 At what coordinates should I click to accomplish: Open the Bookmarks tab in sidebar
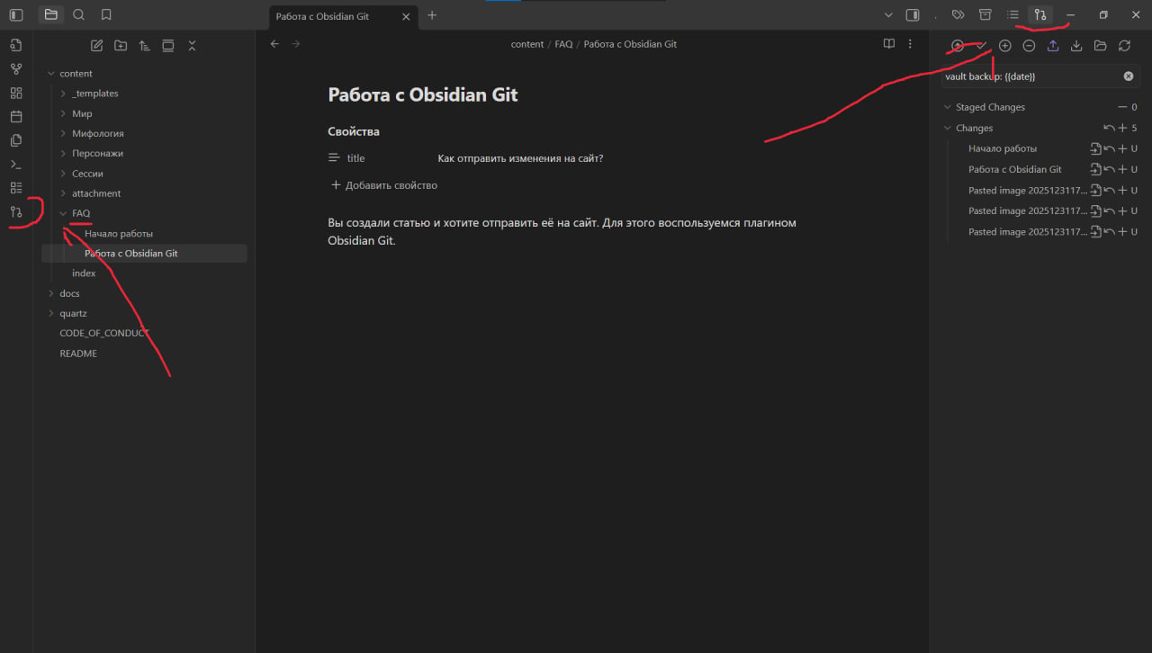106,15
